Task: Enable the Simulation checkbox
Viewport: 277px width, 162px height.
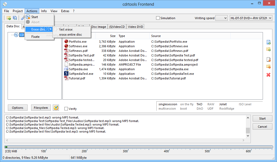Action: click(x=158, y=18)
